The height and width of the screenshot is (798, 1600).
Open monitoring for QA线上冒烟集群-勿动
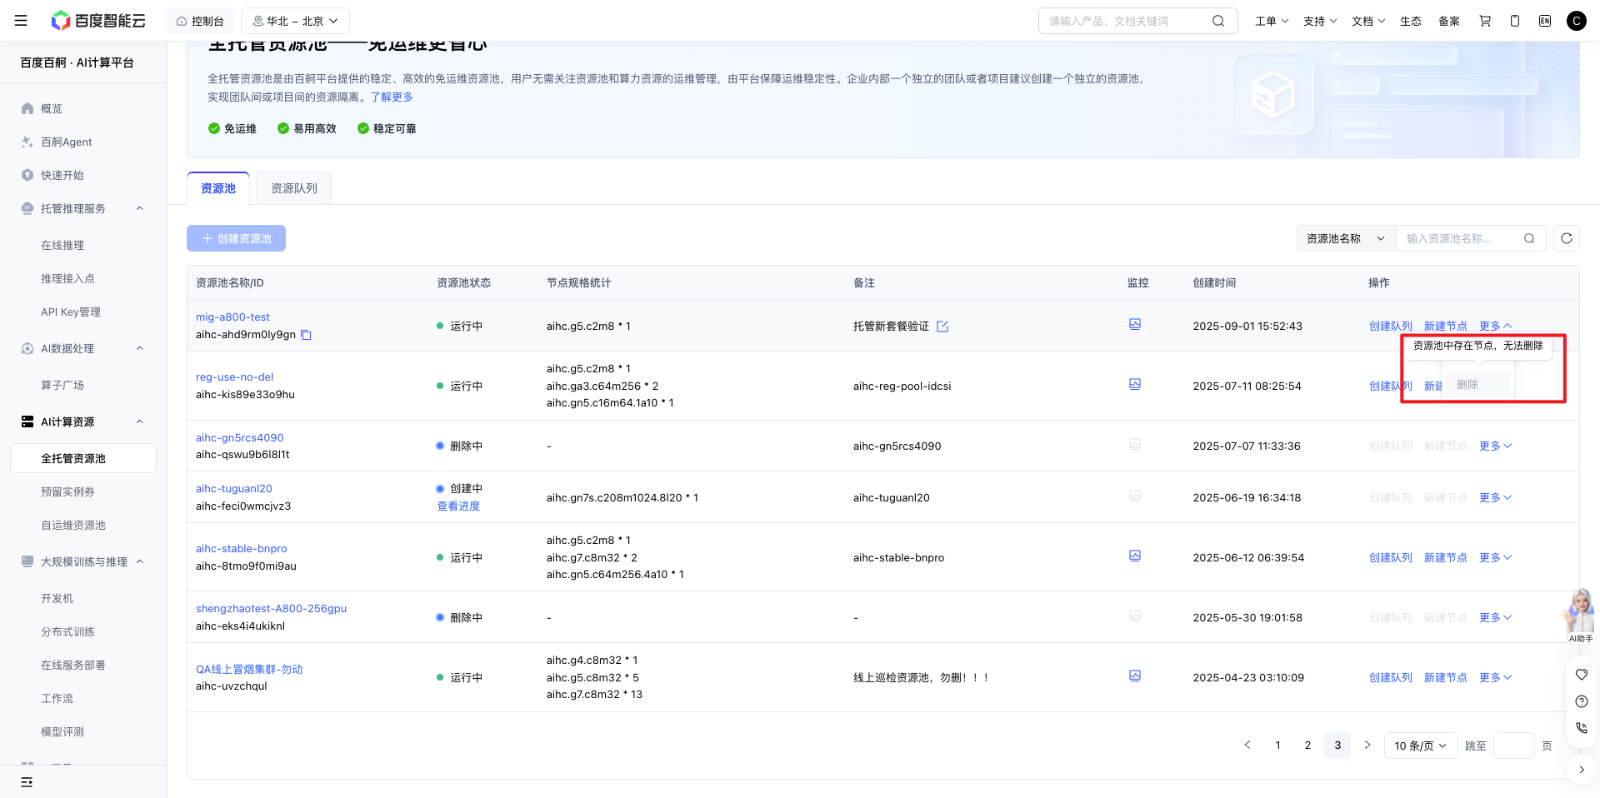(1134, 676)
